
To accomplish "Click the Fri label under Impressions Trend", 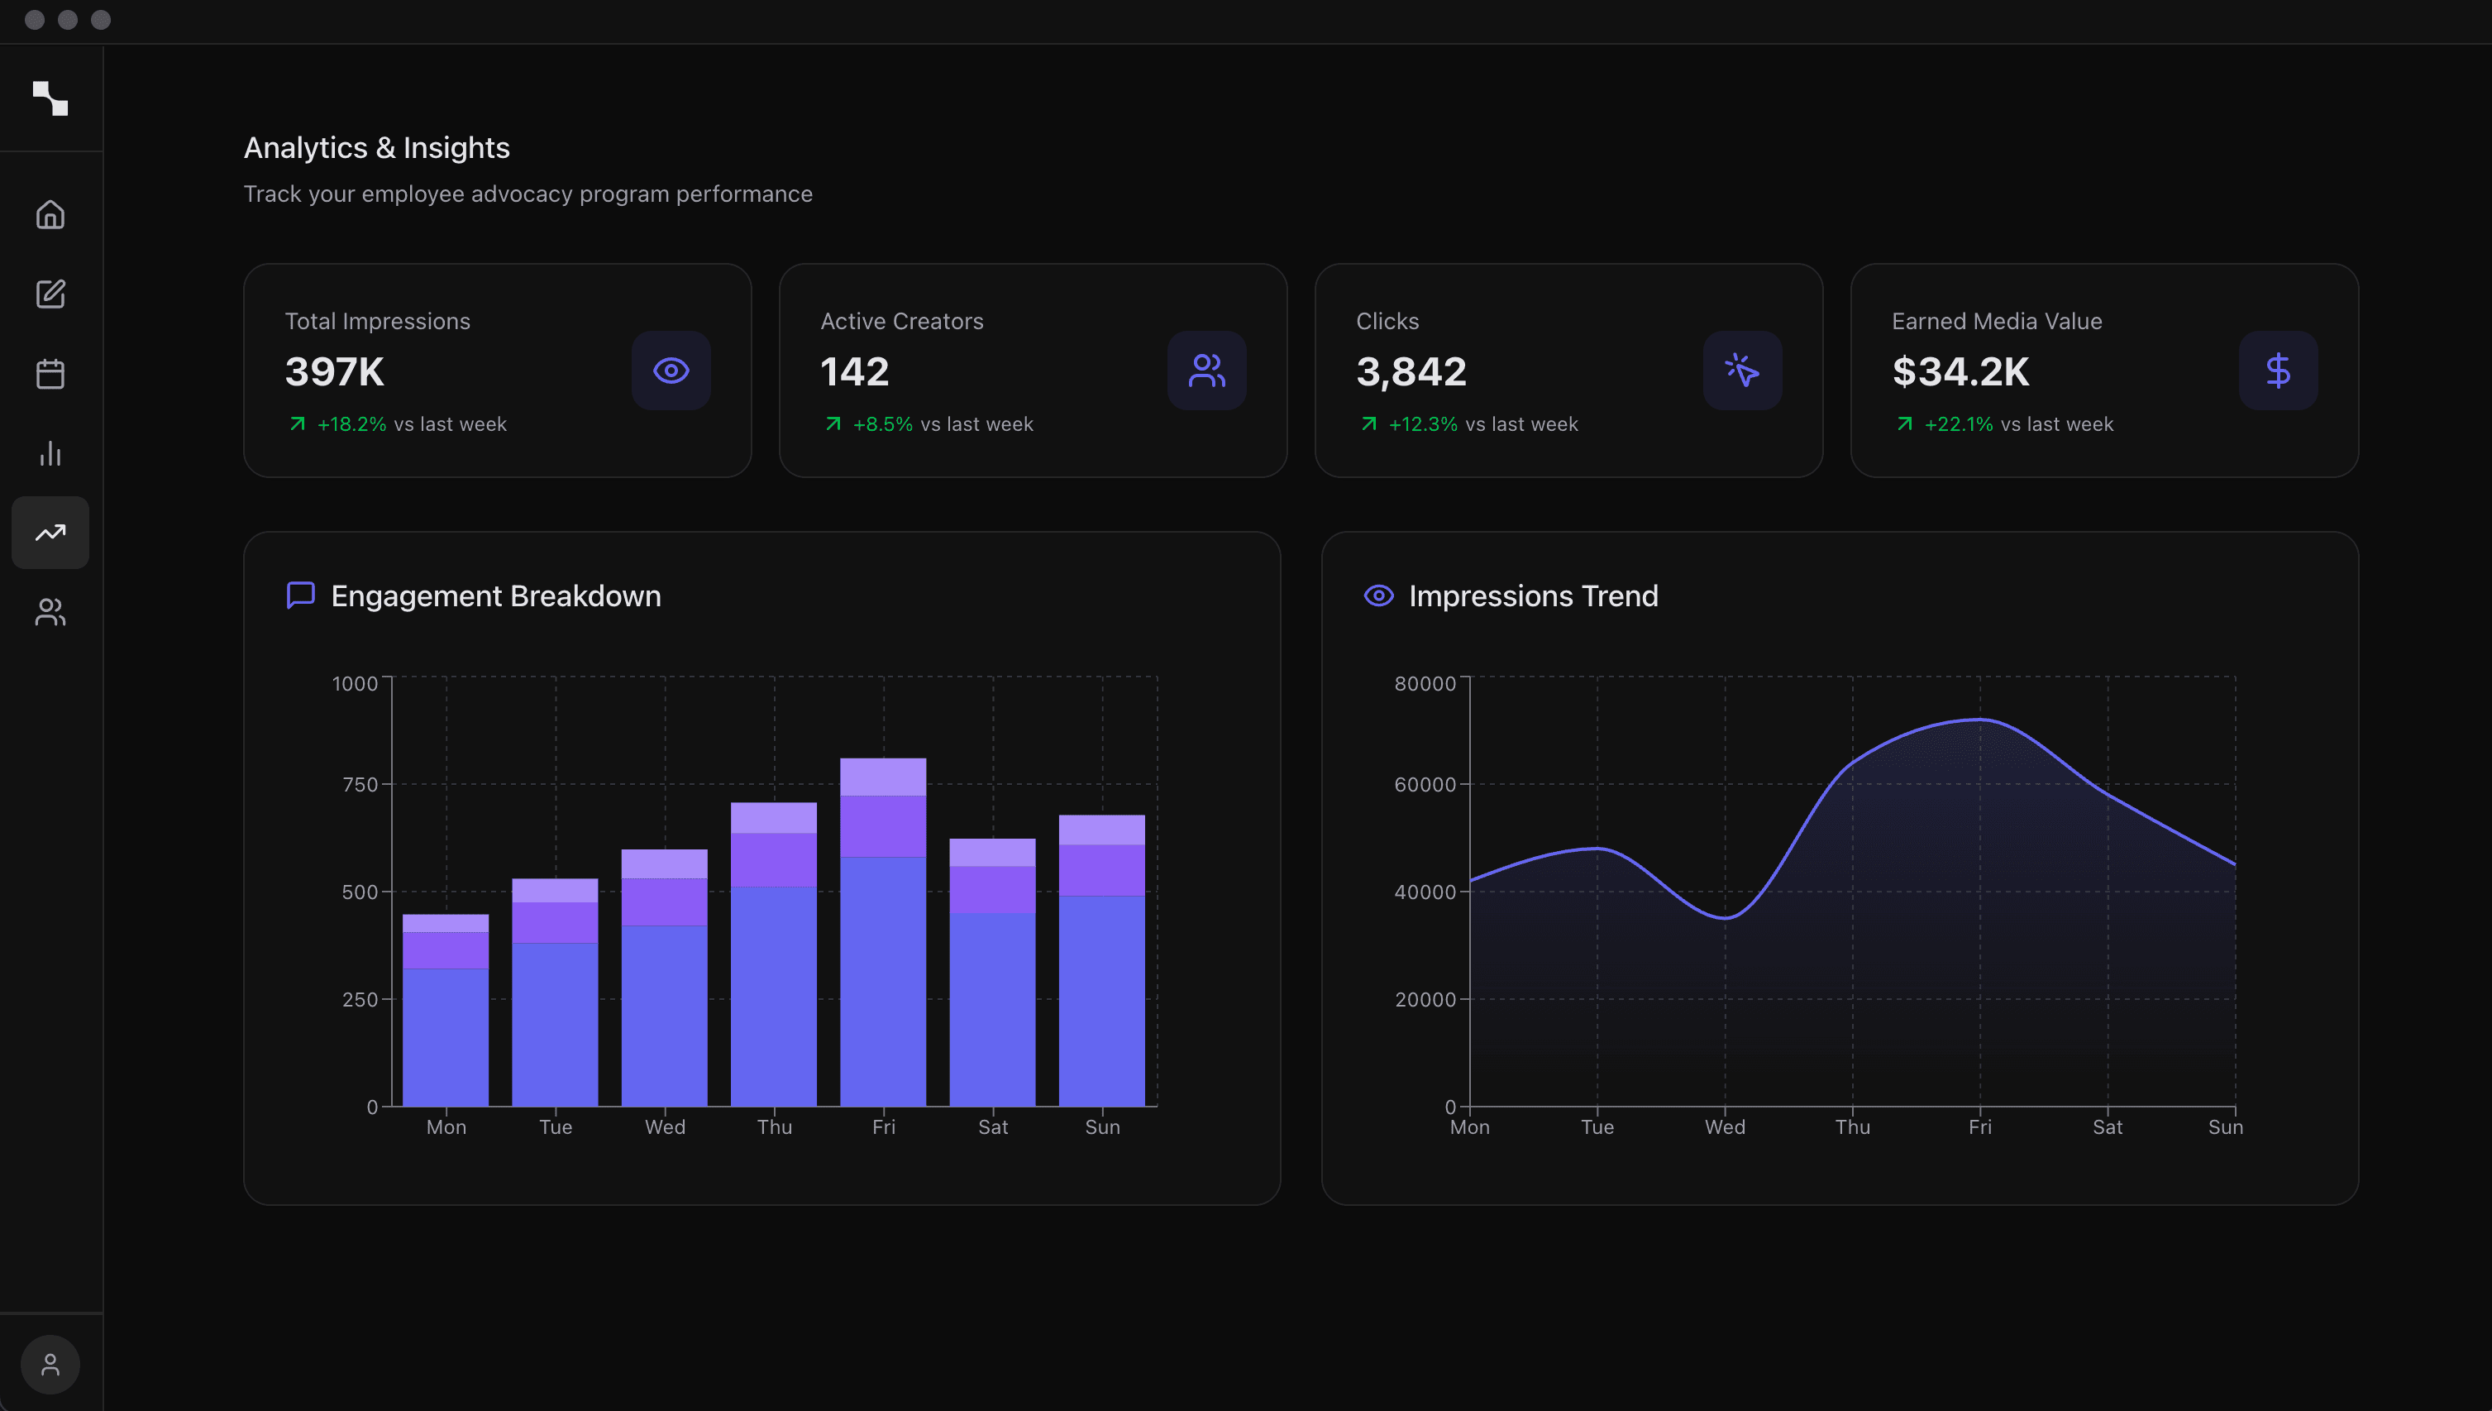I will [x=1979, y=1126].
